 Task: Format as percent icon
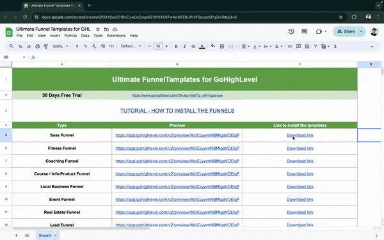point(86,46)
